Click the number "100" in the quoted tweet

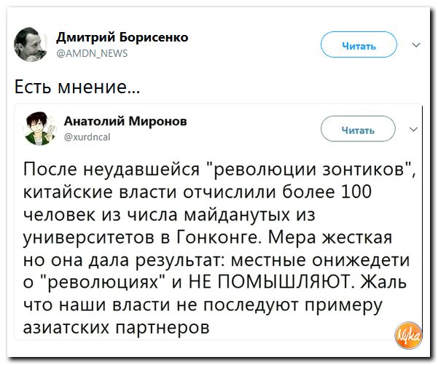tap(356, 192)
